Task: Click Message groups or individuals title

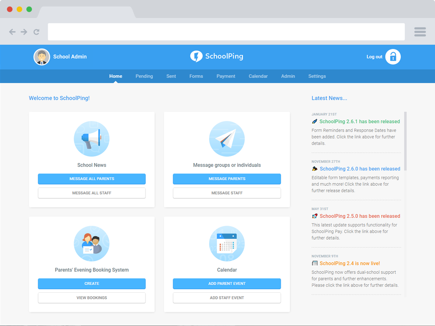Action: point(227,165)
